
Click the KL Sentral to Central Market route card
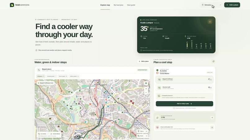click(49, 135)
